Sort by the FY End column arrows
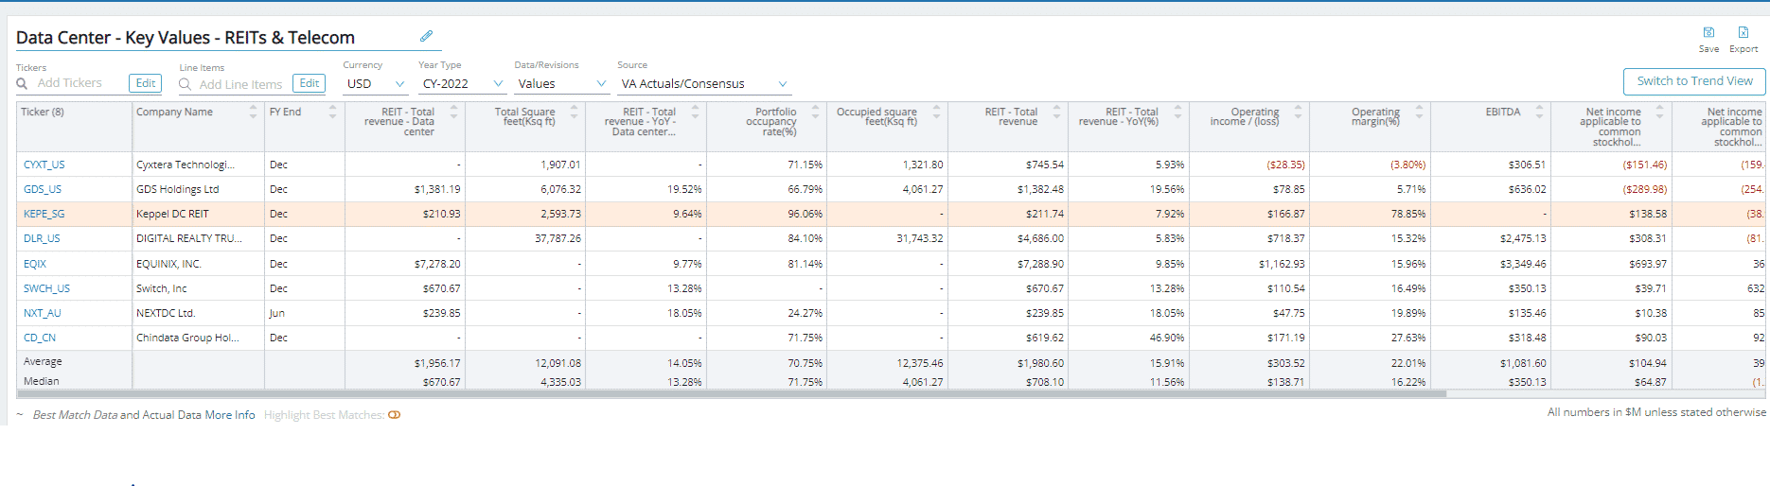Screen dimensions: 1770x486 [332, 112]
